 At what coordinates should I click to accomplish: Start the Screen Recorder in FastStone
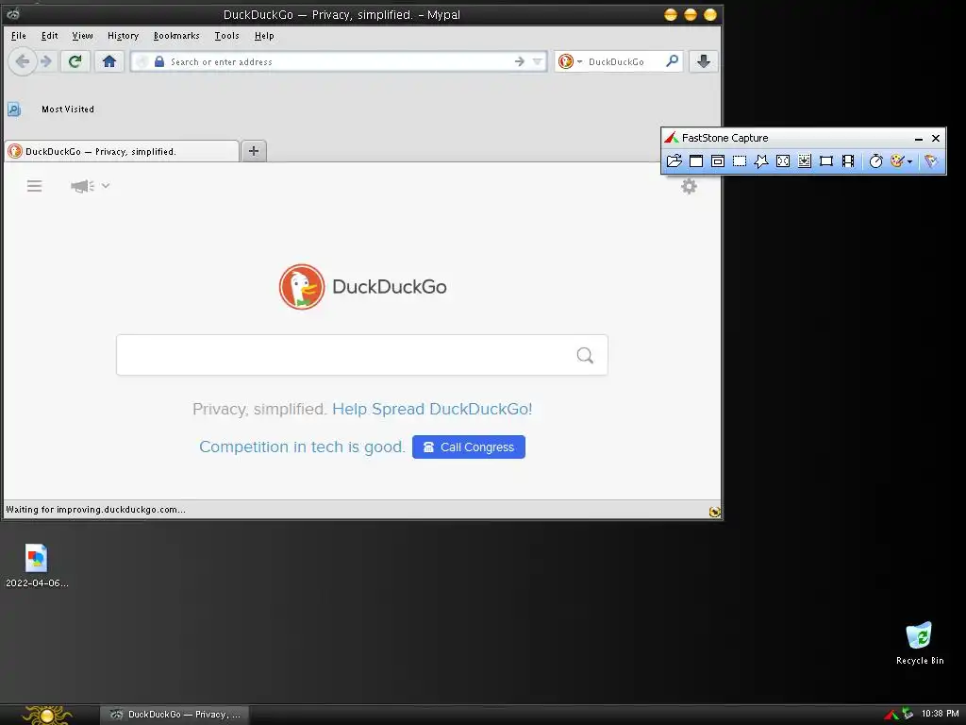[848, 160]
